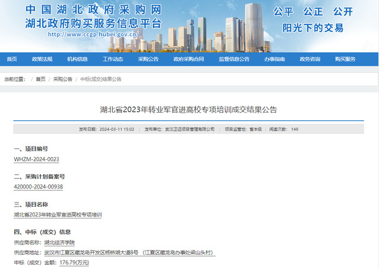Click 中标(成交)结果公告 breadcrumb link

(101, 79)
